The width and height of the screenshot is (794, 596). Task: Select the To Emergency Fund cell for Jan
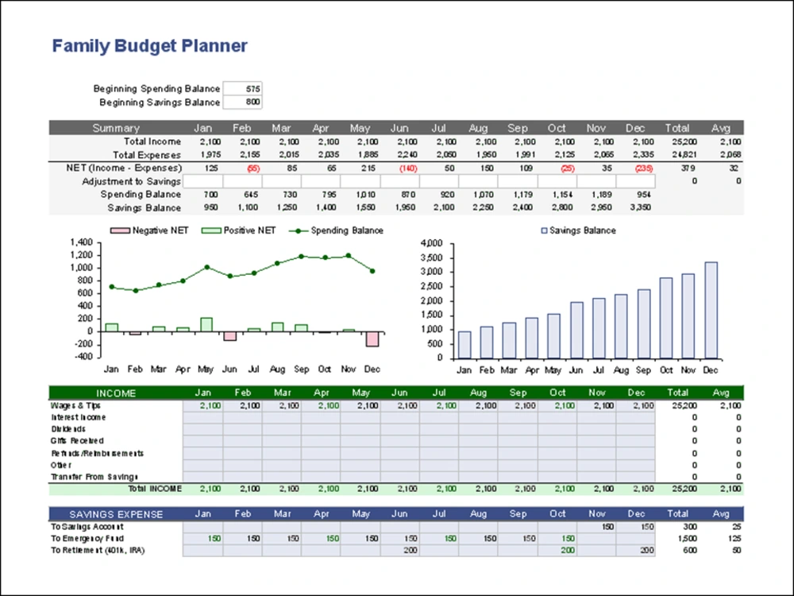pos(202,539)
